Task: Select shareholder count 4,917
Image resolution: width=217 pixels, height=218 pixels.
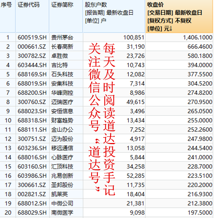Action: (137, 139)
